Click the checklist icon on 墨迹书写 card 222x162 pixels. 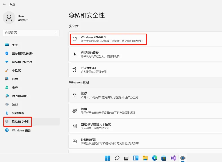(75, 126)
